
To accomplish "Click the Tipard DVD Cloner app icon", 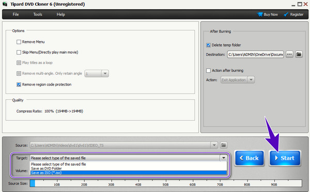I will 5,4.
